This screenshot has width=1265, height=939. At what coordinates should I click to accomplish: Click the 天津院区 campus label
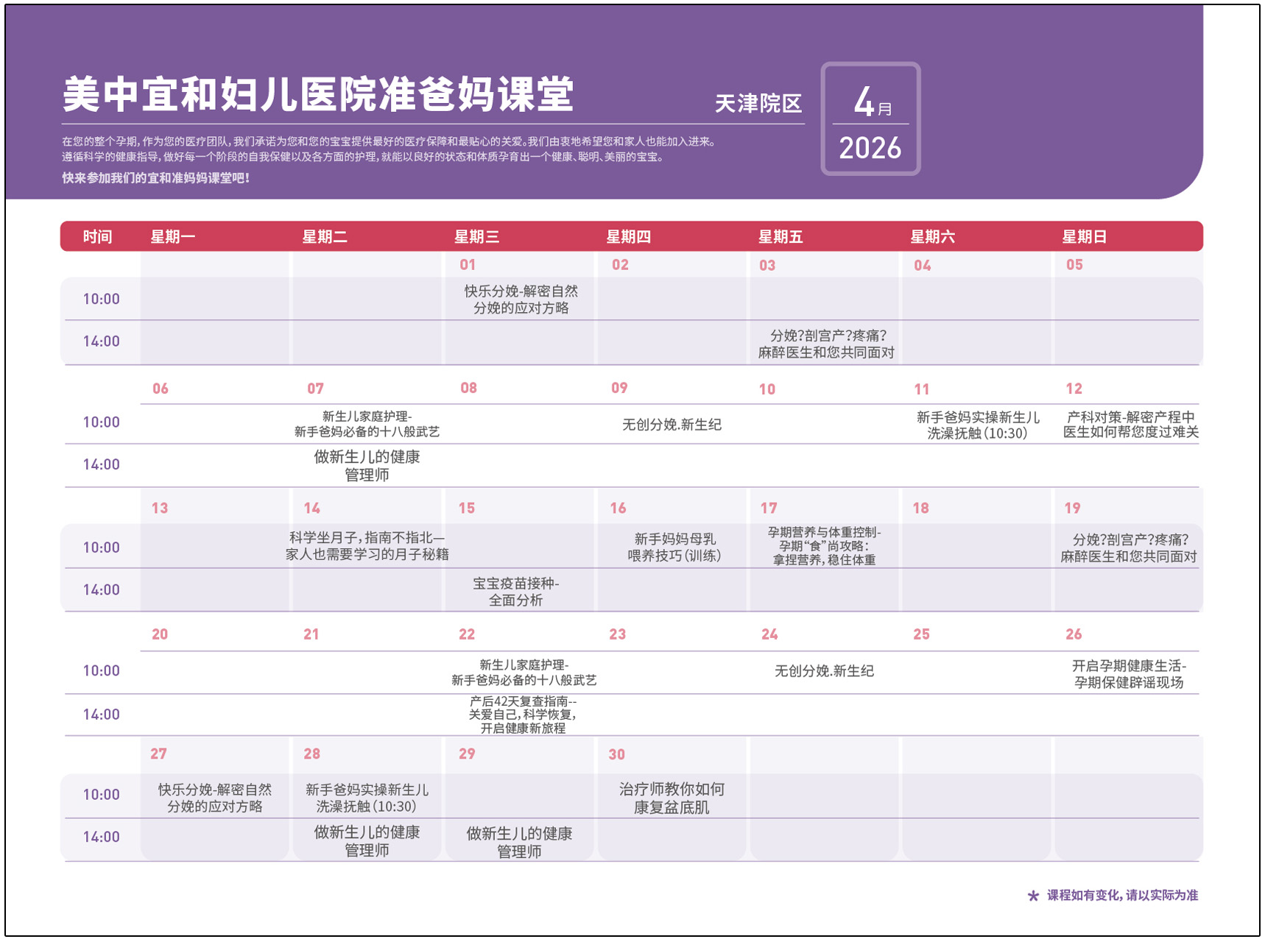click(758, 104)
